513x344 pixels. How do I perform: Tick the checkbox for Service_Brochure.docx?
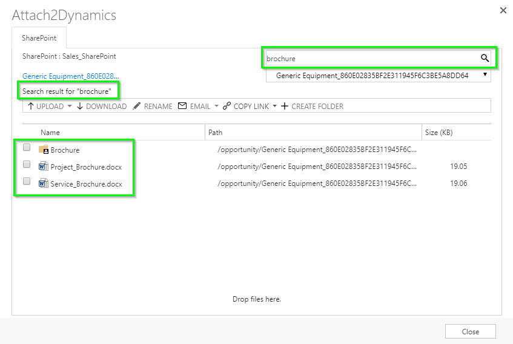(x=27, y=181)
